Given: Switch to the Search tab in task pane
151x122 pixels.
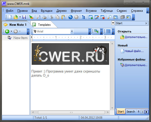Looking at the screenshot, I should tap(131, 112).
